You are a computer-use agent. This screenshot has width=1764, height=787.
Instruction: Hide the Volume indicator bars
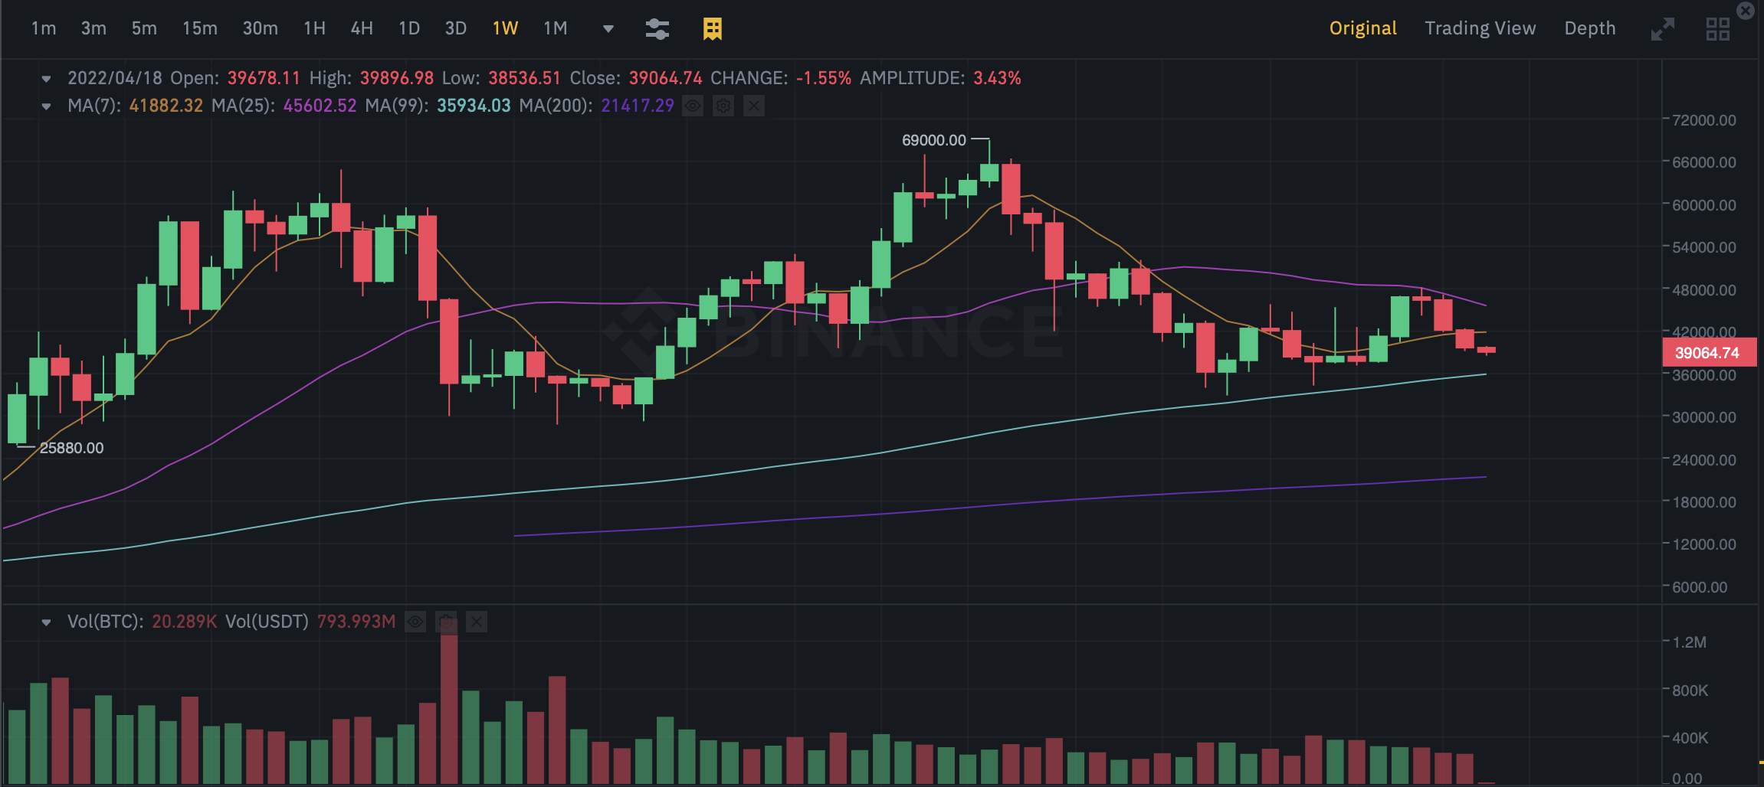pyautogui.click(x=415, y=622)
